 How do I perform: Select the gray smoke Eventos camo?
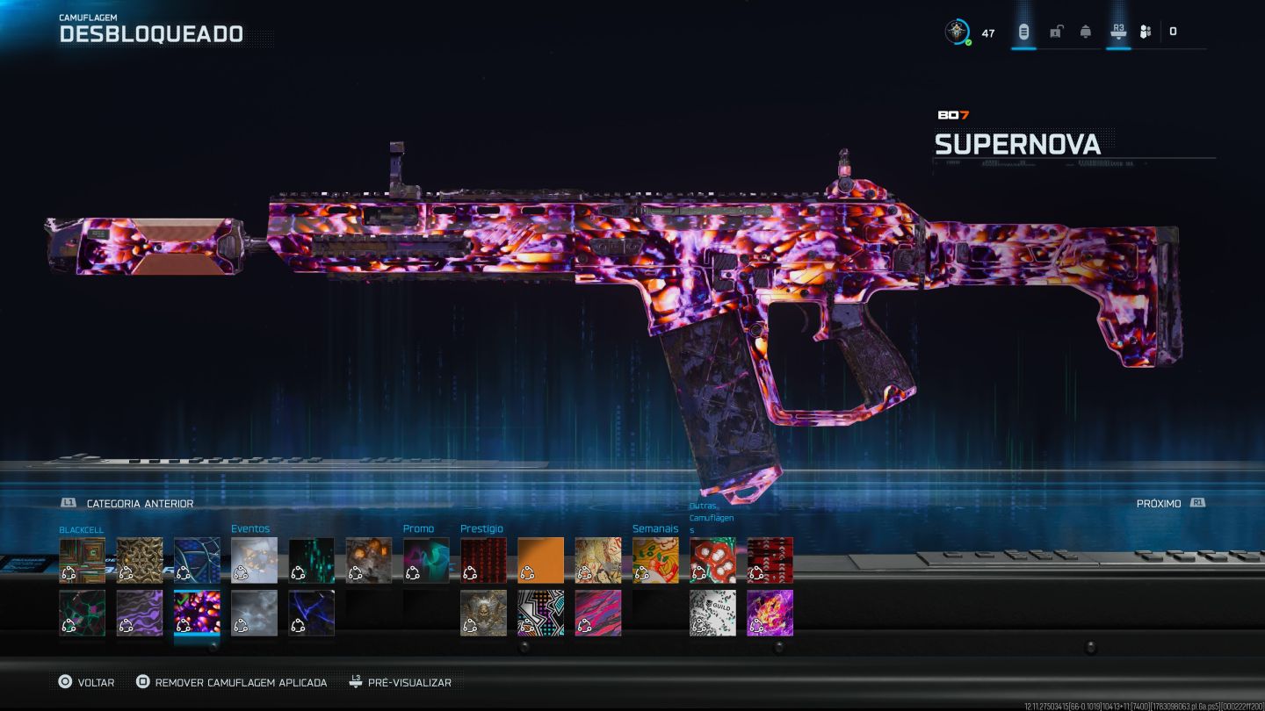254,613
